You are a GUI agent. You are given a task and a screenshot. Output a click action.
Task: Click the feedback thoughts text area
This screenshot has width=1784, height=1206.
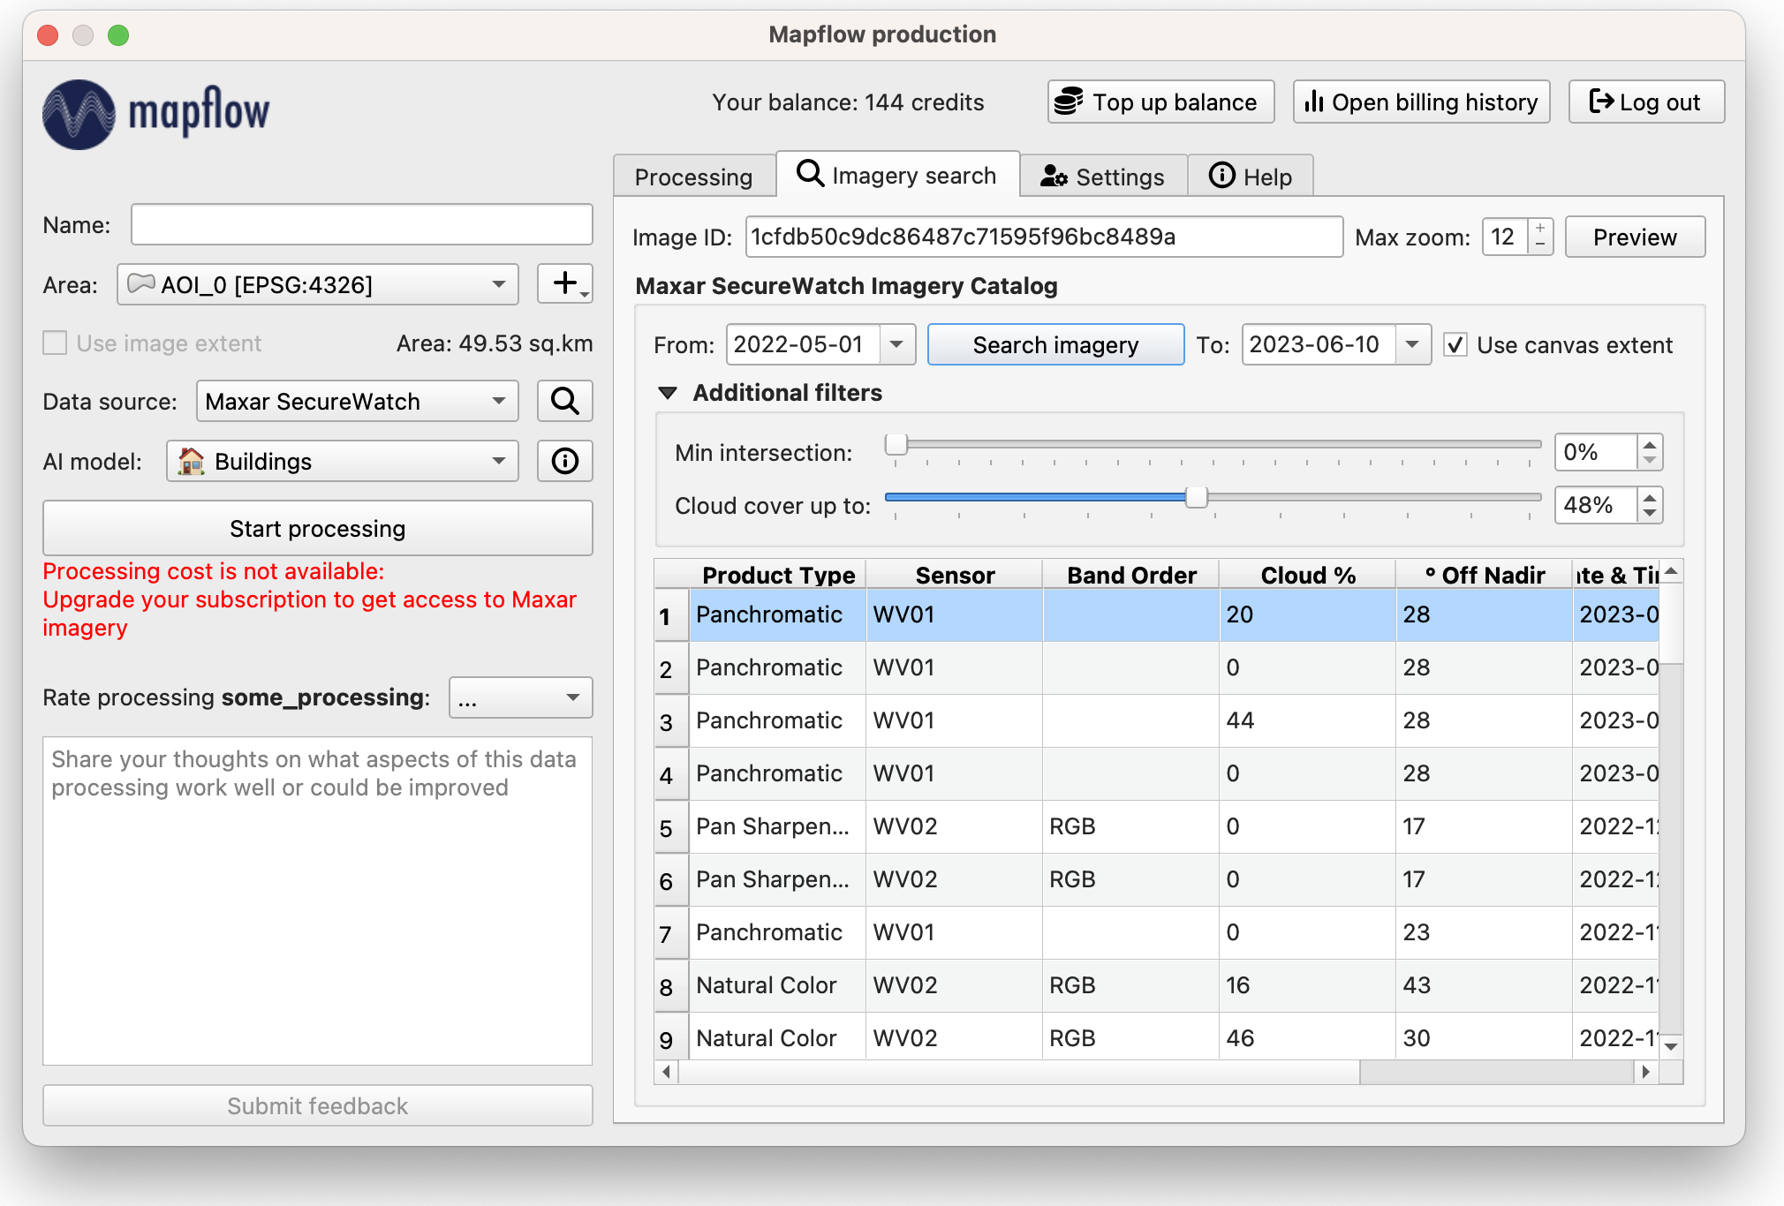coord(318,901)
